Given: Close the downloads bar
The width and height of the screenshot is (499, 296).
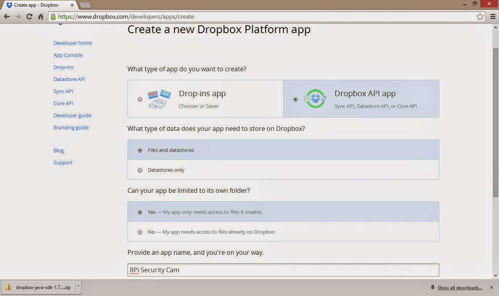Looking at the screenshot, I should pyautogui.click(x=492, y=287).
